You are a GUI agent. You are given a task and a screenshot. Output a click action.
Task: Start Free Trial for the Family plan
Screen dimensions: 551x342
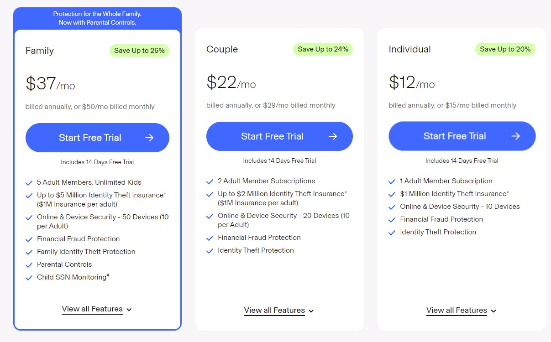[97, 138]
